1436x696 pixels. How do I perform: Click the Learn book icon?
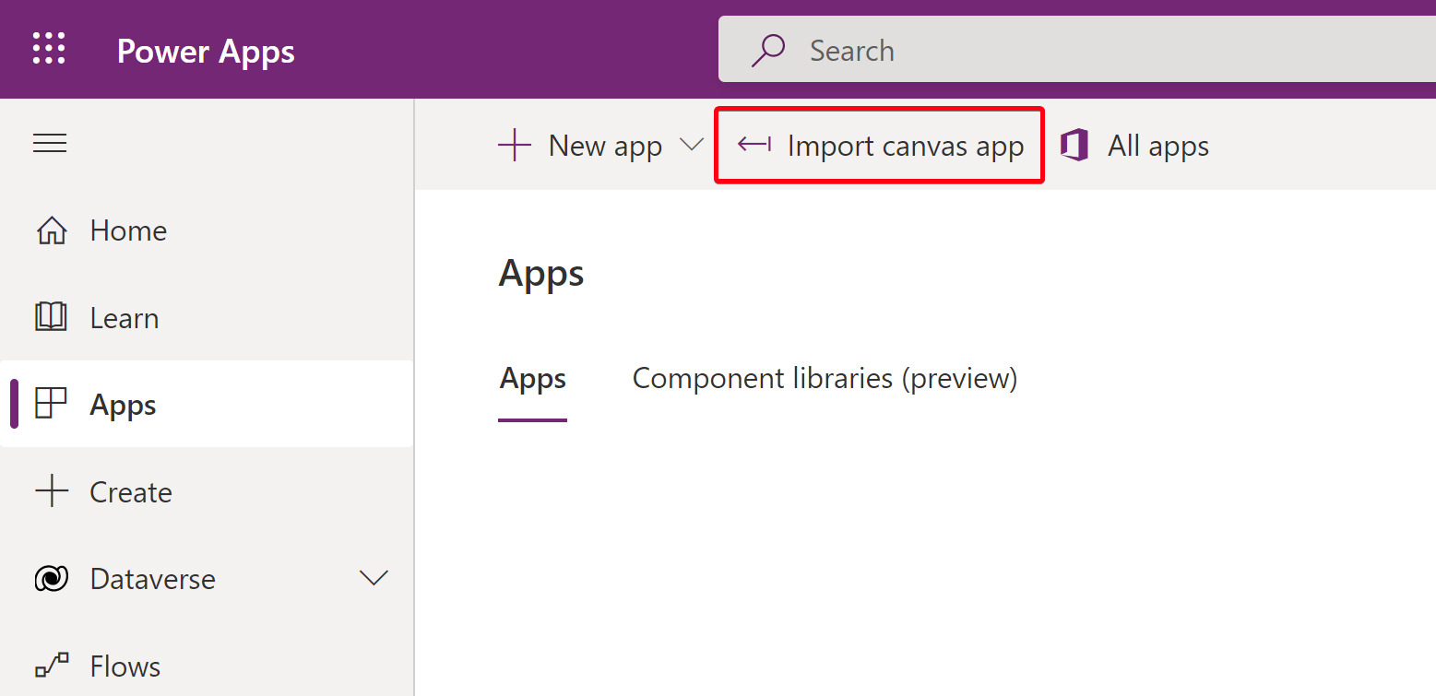coord(51,317)
